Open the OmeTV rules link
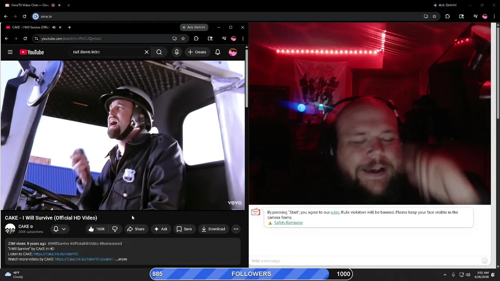 [335, 212]
